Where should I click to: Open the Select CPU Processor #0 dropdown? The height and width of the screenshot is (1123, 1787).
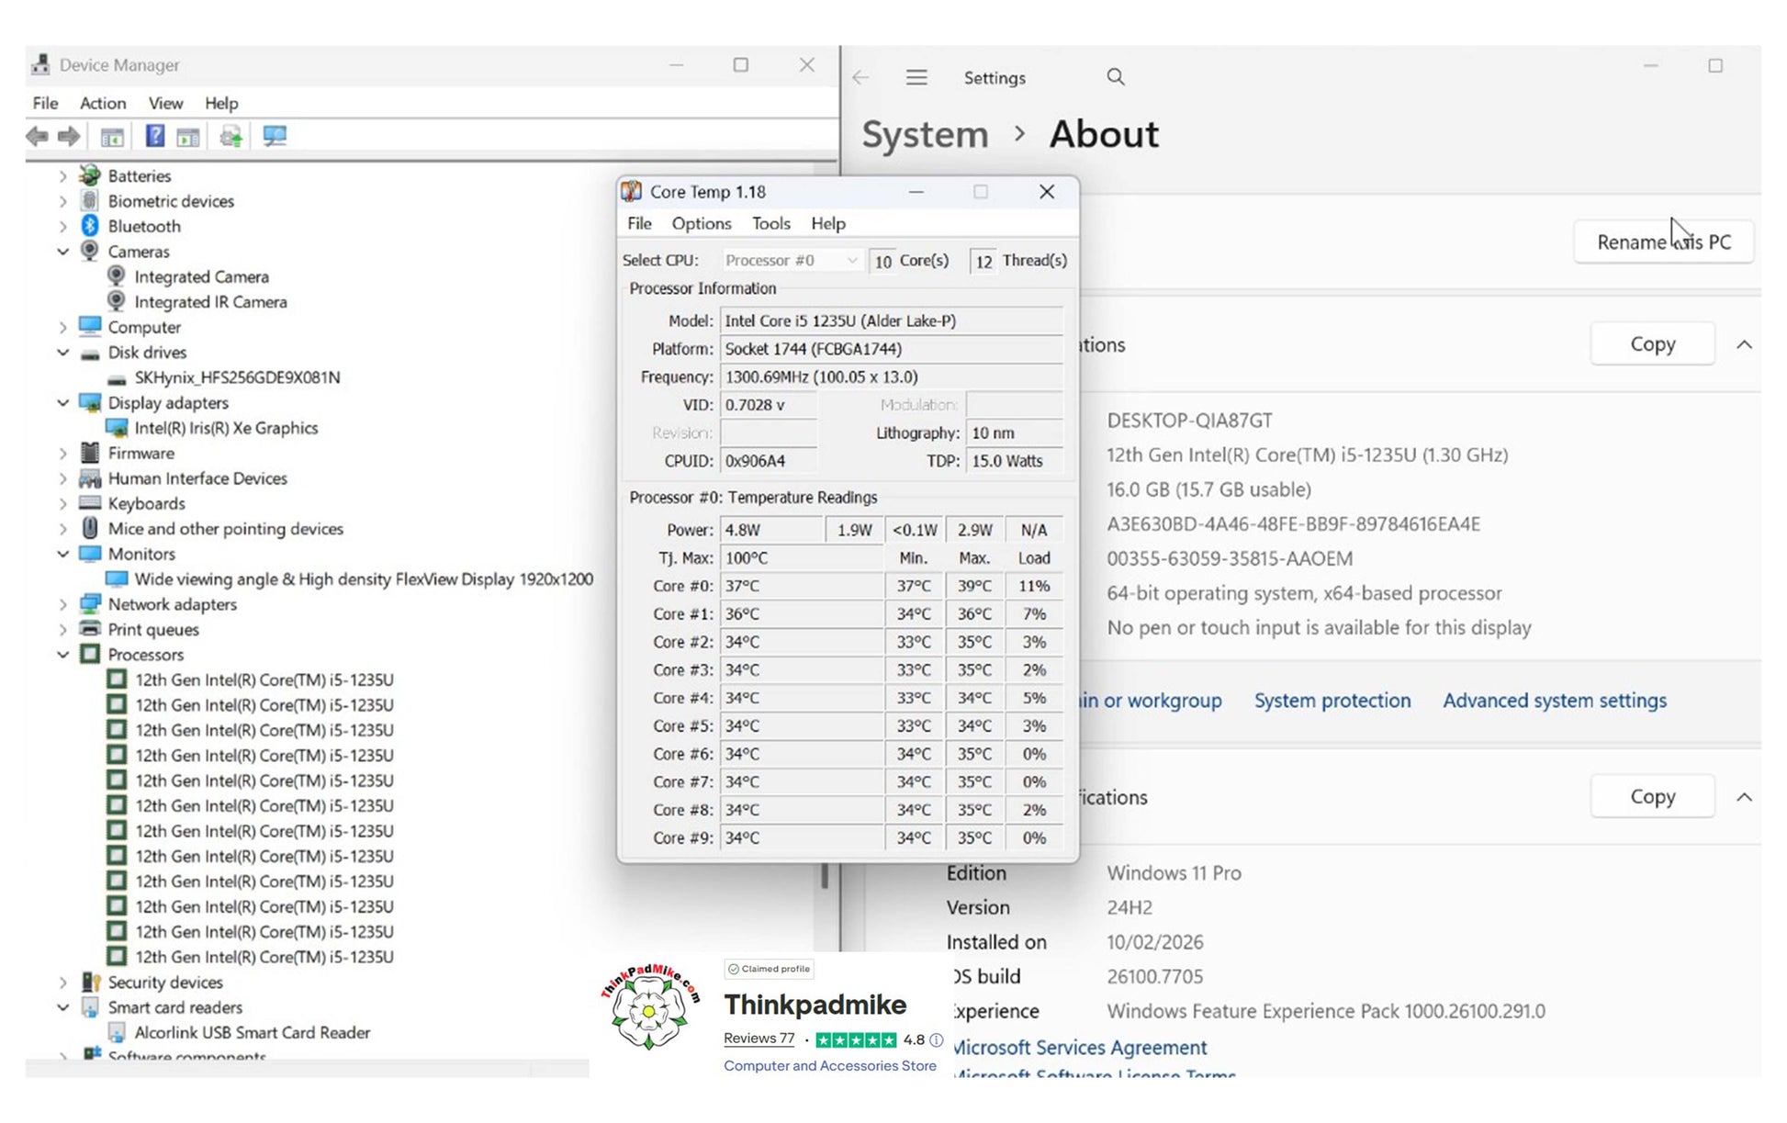pos(791,261)
